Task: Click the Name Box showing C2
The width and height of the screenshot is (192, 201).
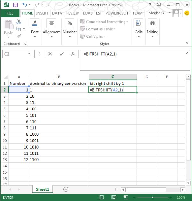Action: click(15, 54)
